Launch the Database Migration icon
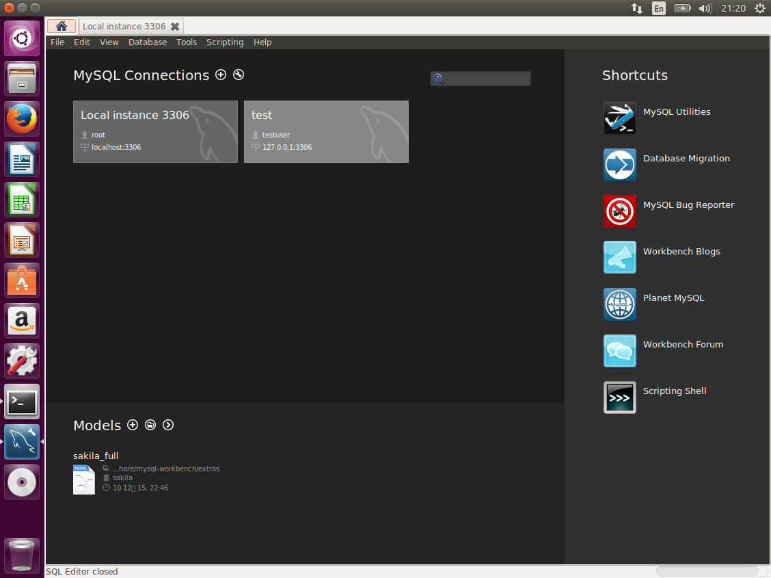Image resolution: width=771 pixels, height=578 pixels. tap(619, 165)
